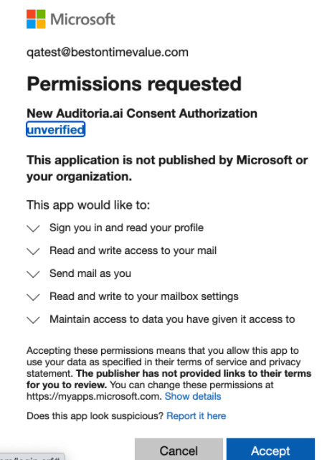
Task: Expand chevron next to Send mail as you
Action: click(33, 274)
